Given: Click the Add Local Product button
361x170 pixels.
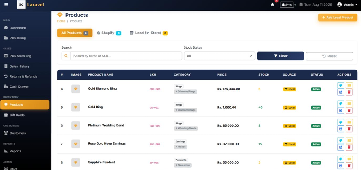Looking at the screenshot, I should pyautogui.click(x=338, y=18).
